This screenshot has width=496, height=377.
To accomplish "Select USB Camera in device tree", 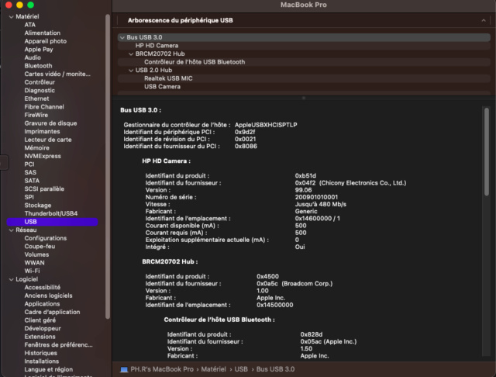I will click(304, 87).
